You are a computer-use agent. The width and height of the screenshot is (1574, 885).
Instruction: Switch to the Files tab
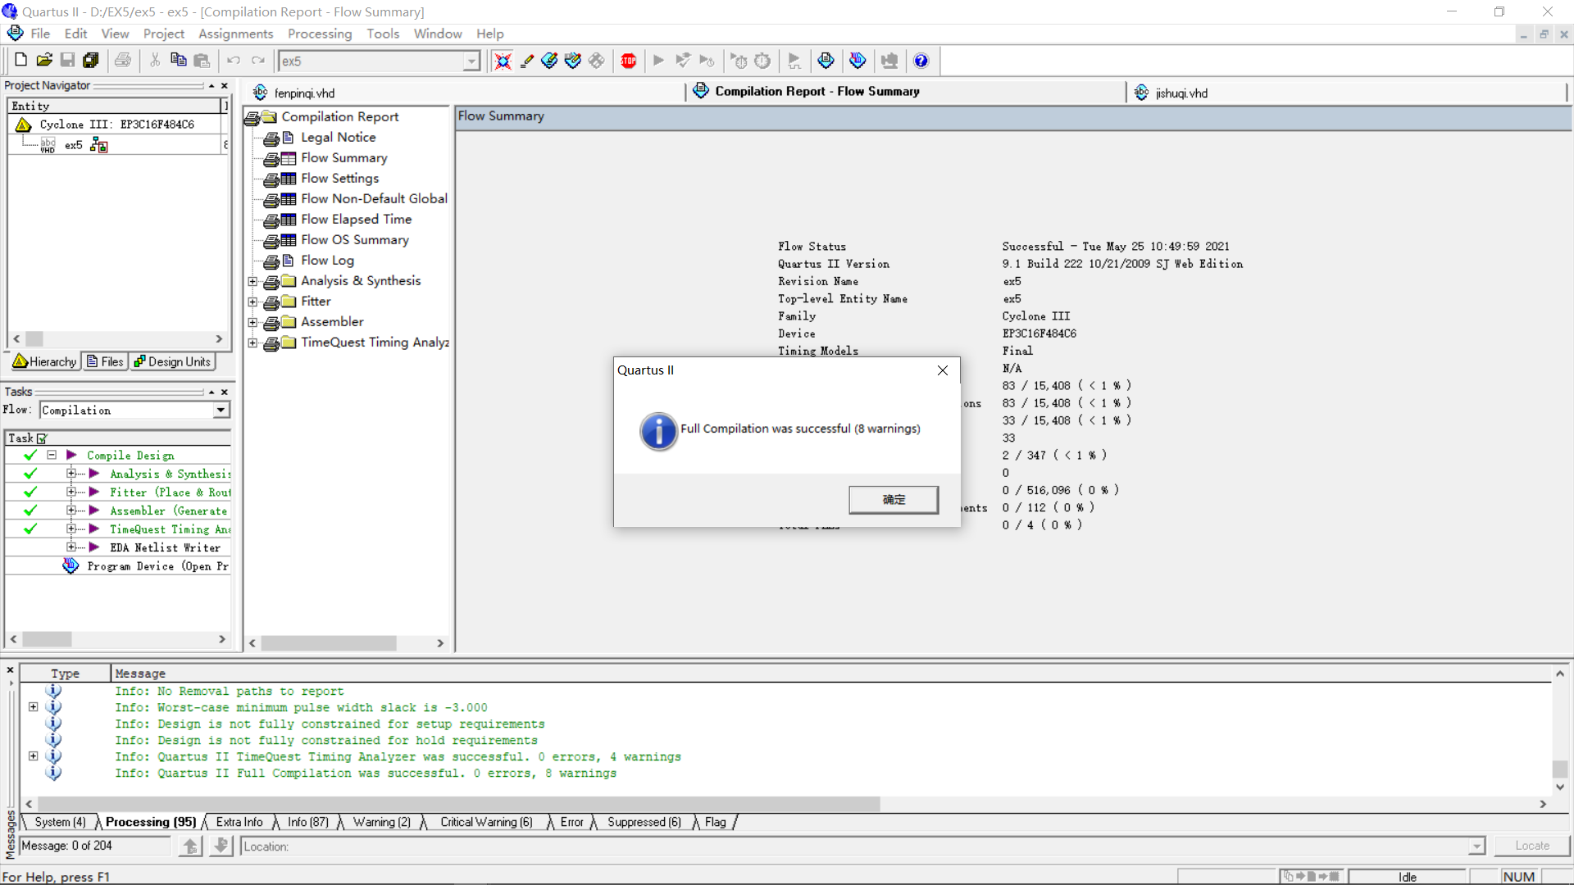coord(105,361)
